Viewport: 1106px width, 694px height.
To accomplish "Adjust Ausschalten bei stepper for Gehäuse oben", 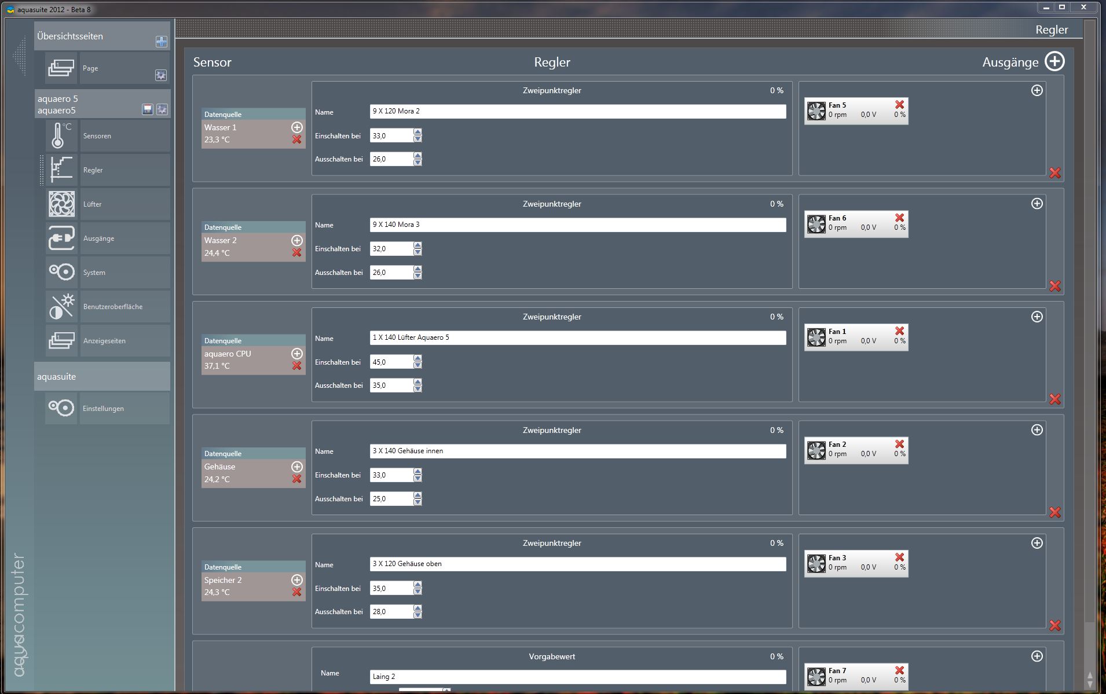I will pyautogui.click(x=418, y=612).
